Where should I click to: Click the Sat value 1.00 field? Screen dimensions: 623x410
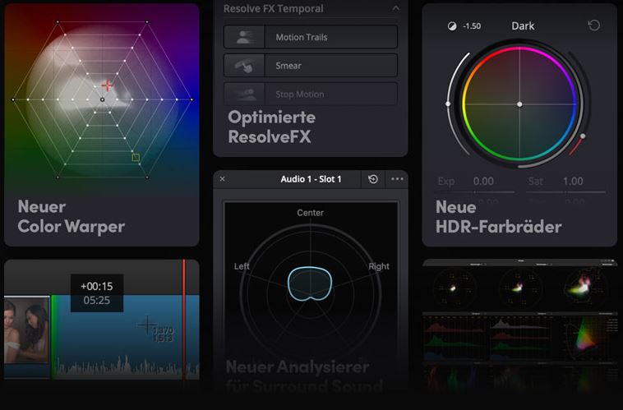pyautogui.click(x=573, y=181)
